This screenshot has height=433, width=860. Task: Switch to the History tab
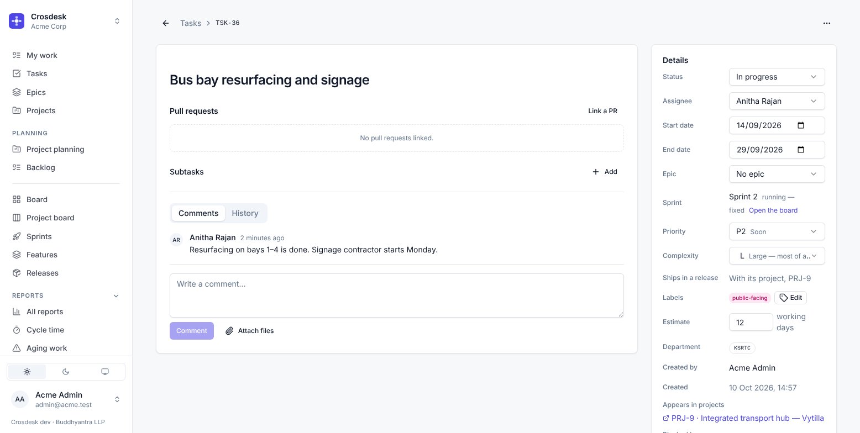[245, 213]
